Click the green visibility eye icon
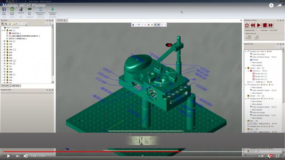Viewport: 285px width, 160px height. (152, 25)
